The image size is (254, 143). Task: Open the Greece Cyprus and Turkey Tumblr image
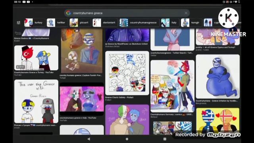218,37
